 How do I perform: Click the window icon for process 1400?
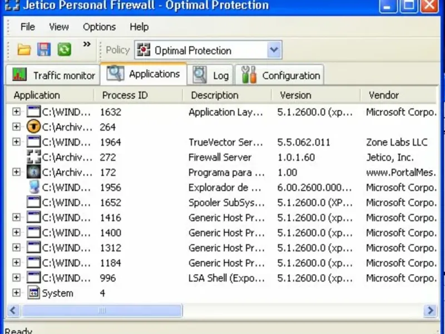(33, 232)
